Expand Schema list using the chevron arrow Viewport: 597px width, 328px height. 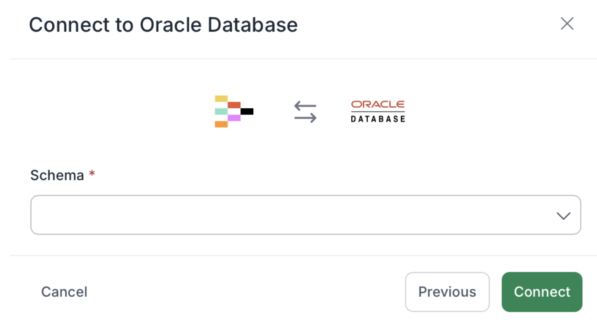tap(563, 216)
